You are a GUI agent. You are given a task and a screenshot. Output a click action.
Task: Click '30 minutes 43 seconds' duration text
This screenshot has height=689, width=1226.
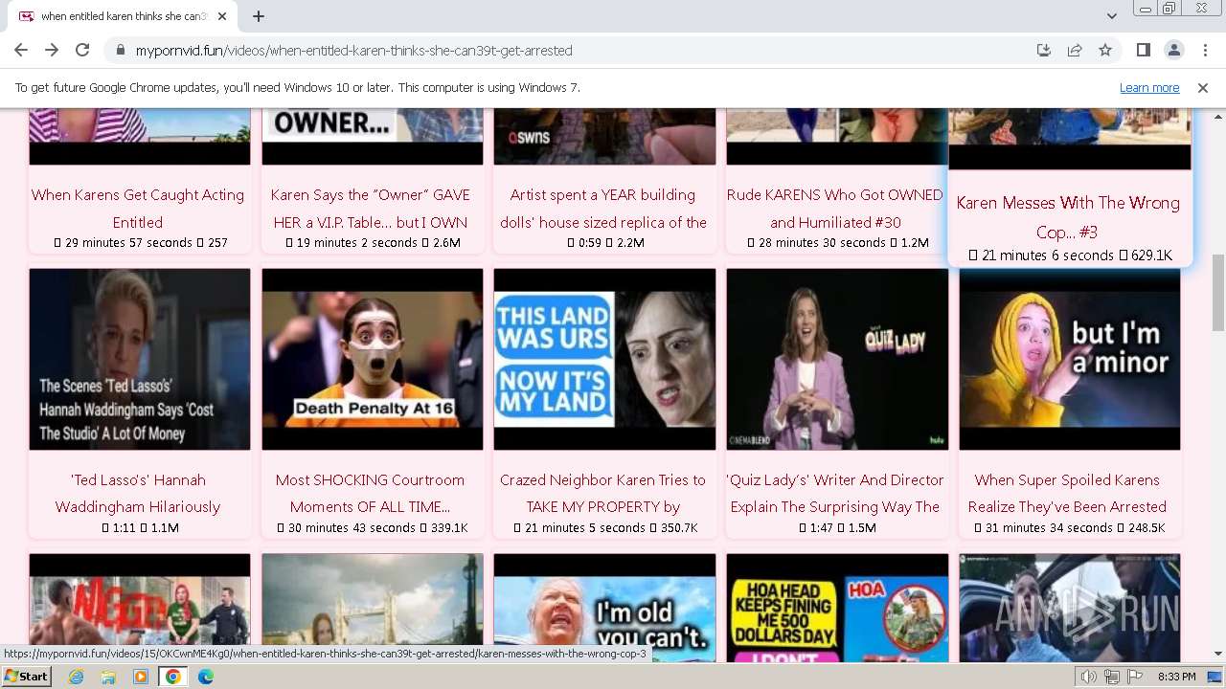coord(352,528)
